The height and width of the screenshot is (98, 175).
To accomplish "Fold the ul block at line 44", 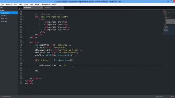I will tap(23, 19).
